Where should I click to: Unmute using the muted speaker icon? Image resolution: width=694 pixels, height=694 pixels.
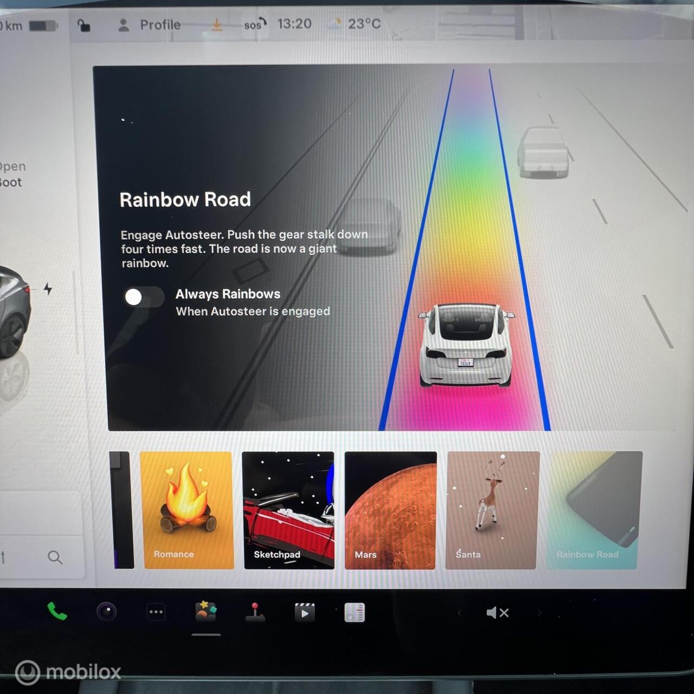(497, 613)
